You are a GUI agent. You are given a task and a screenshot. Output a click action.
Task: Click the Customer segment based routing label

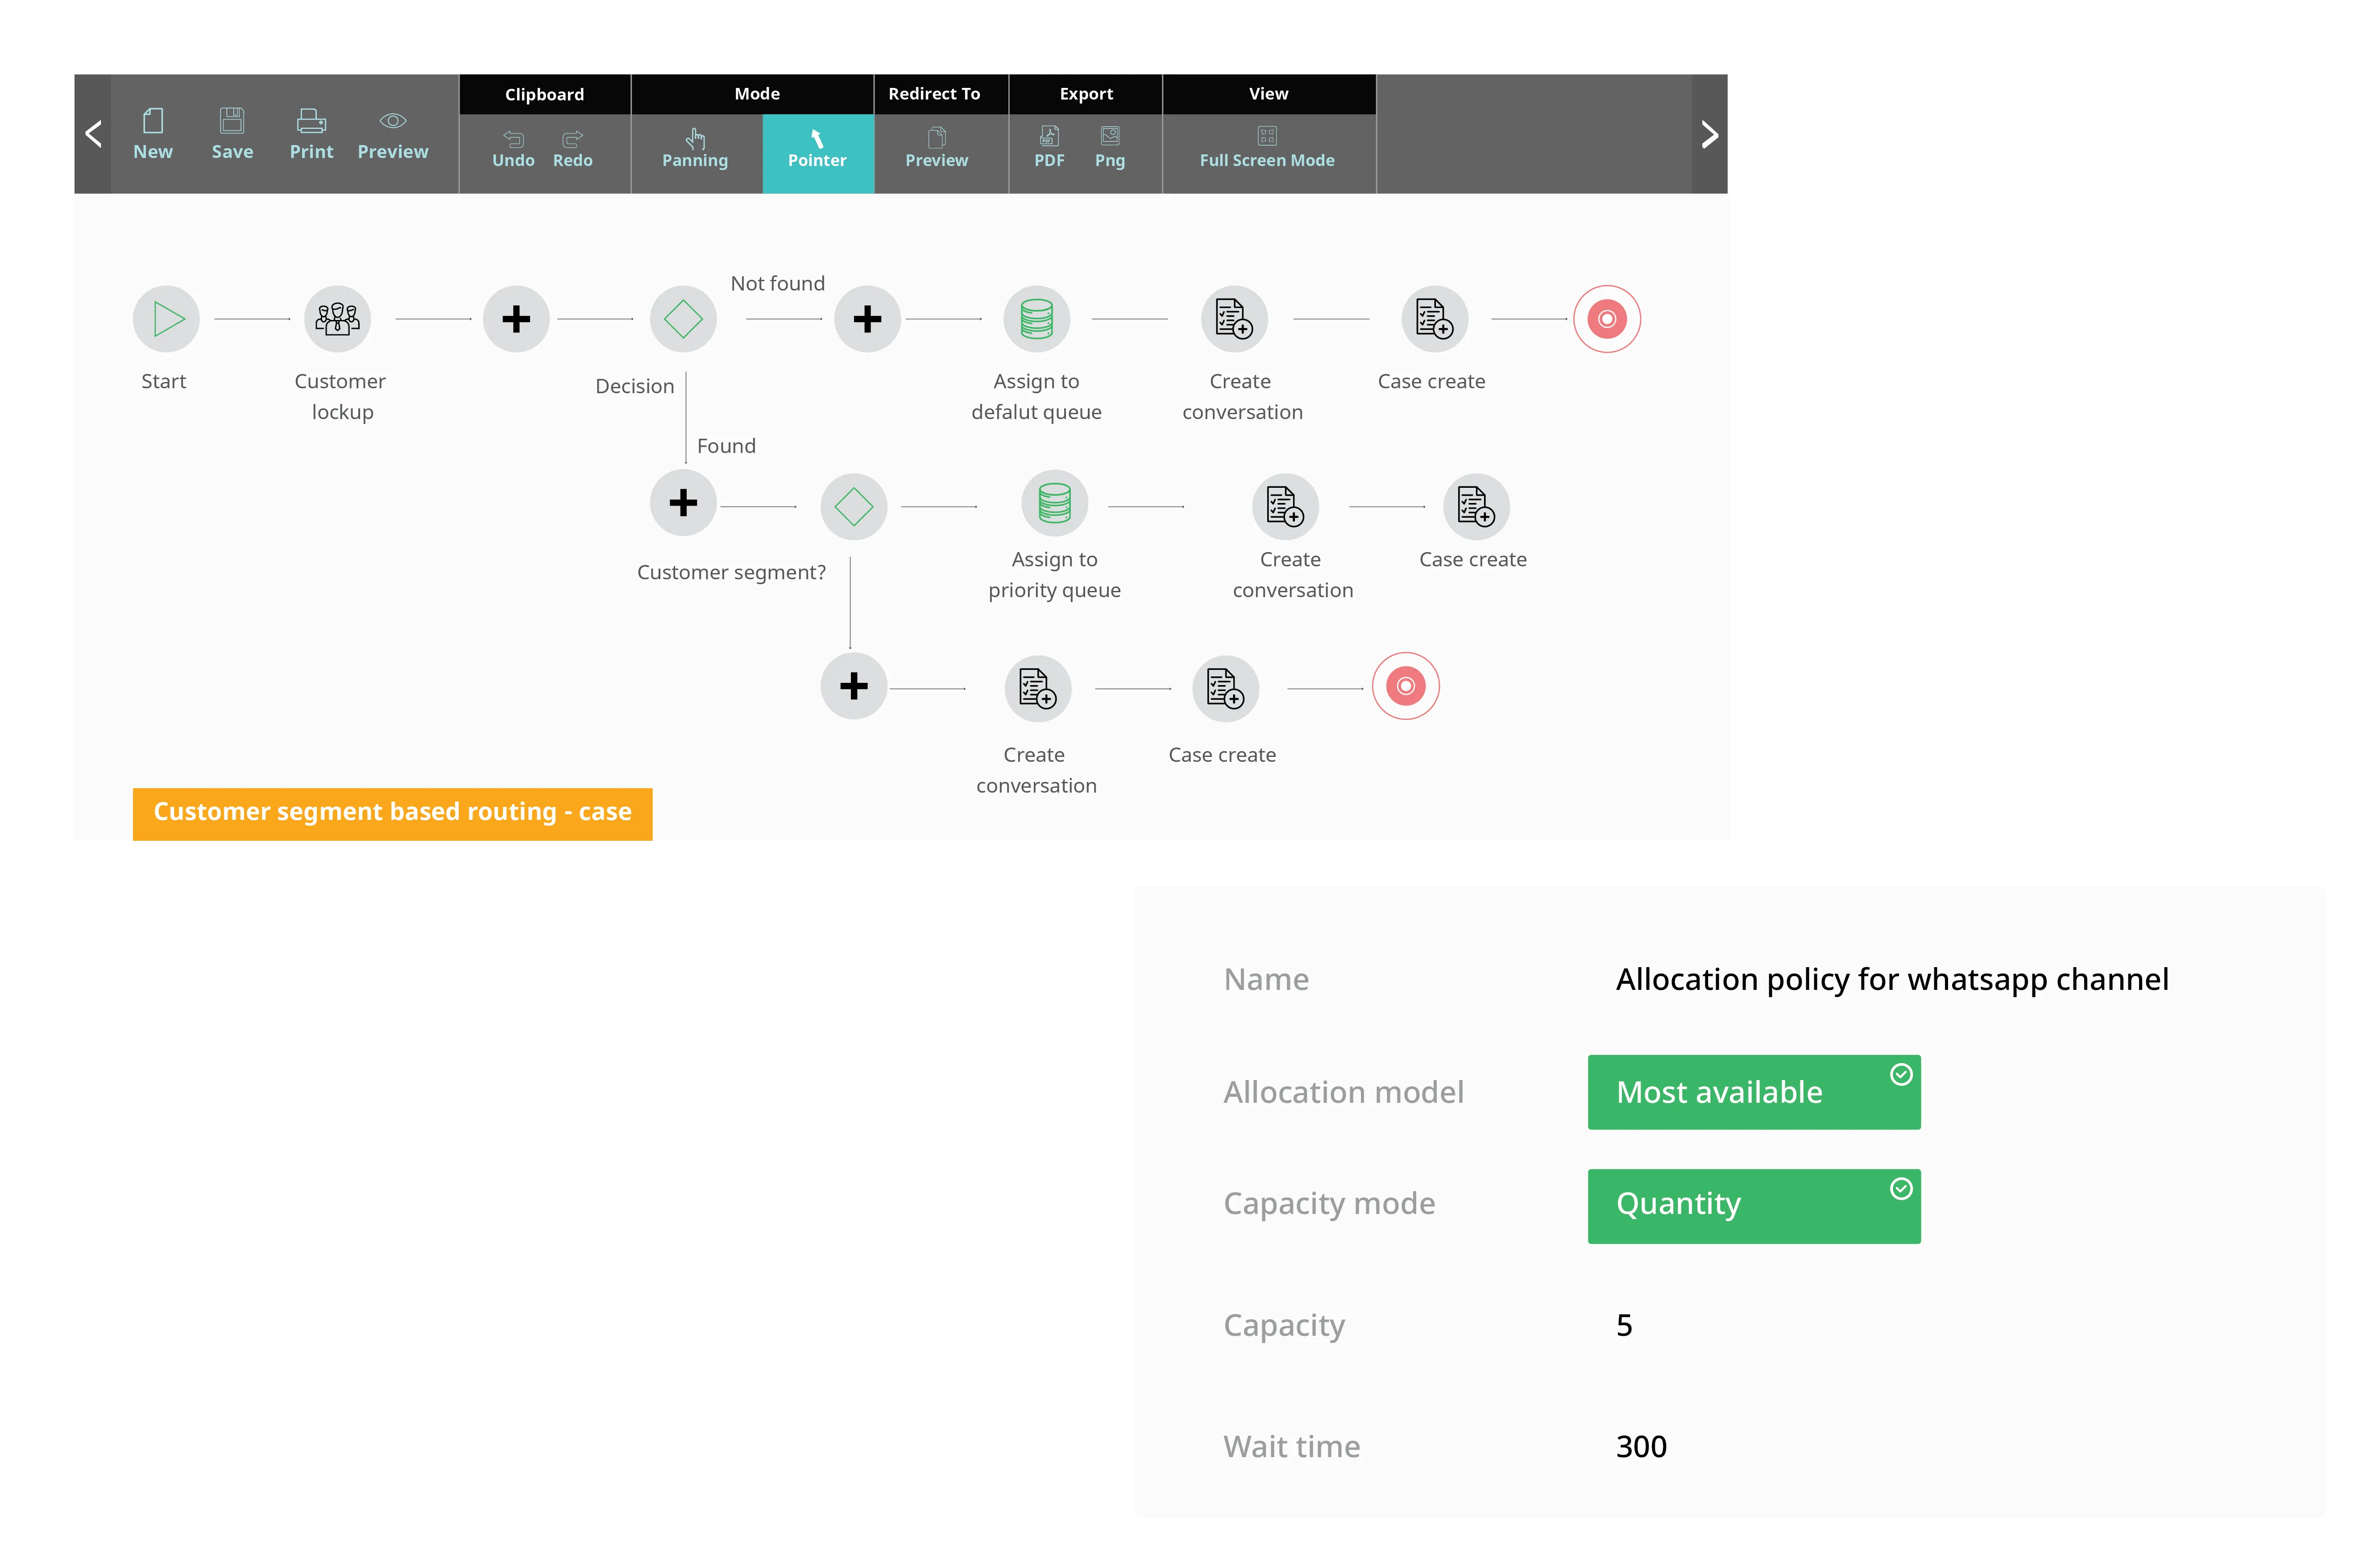pos(392,812)
